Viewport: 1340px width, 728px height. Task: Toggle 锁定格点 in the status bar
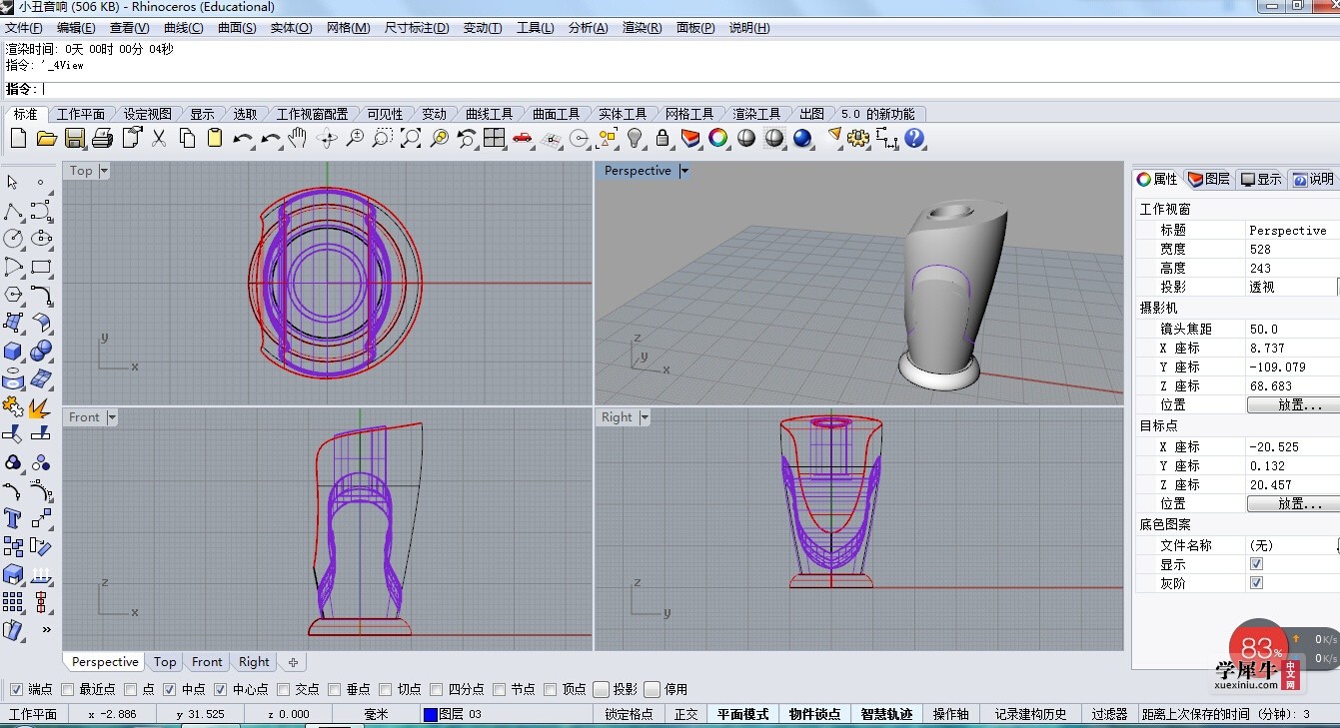(630, 714)
